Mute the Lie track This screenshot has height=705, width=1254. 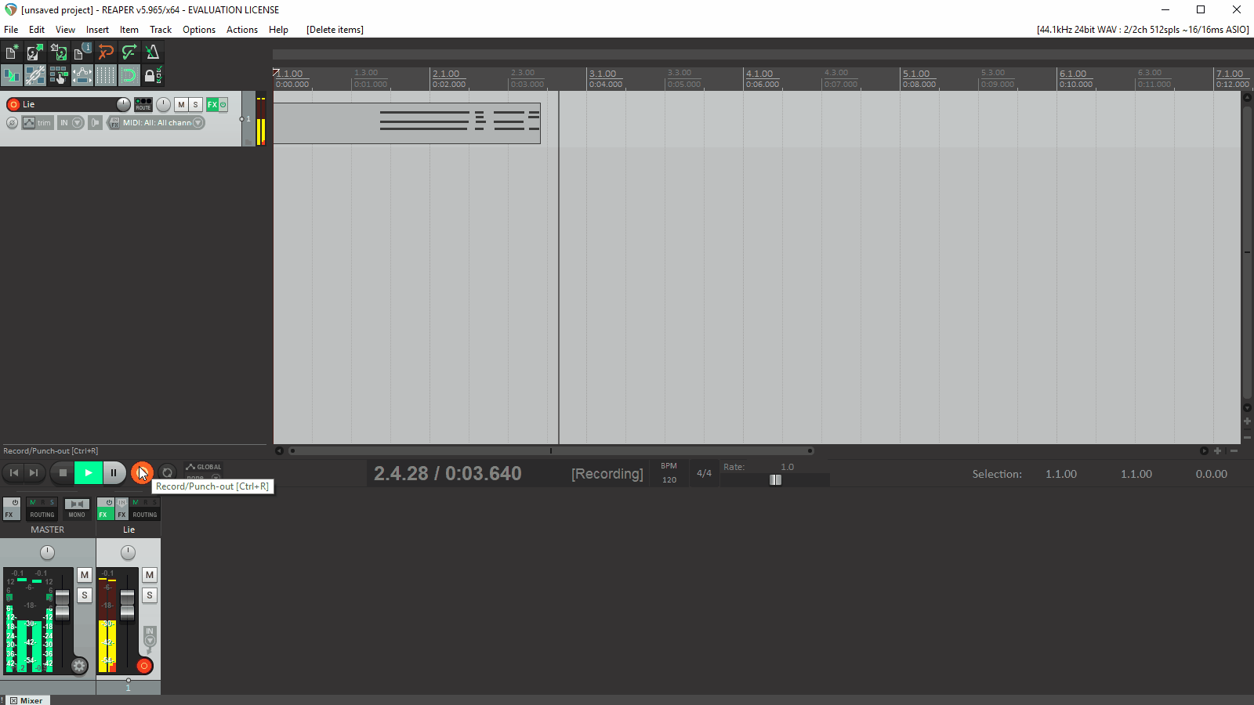[x=181, y=104]
